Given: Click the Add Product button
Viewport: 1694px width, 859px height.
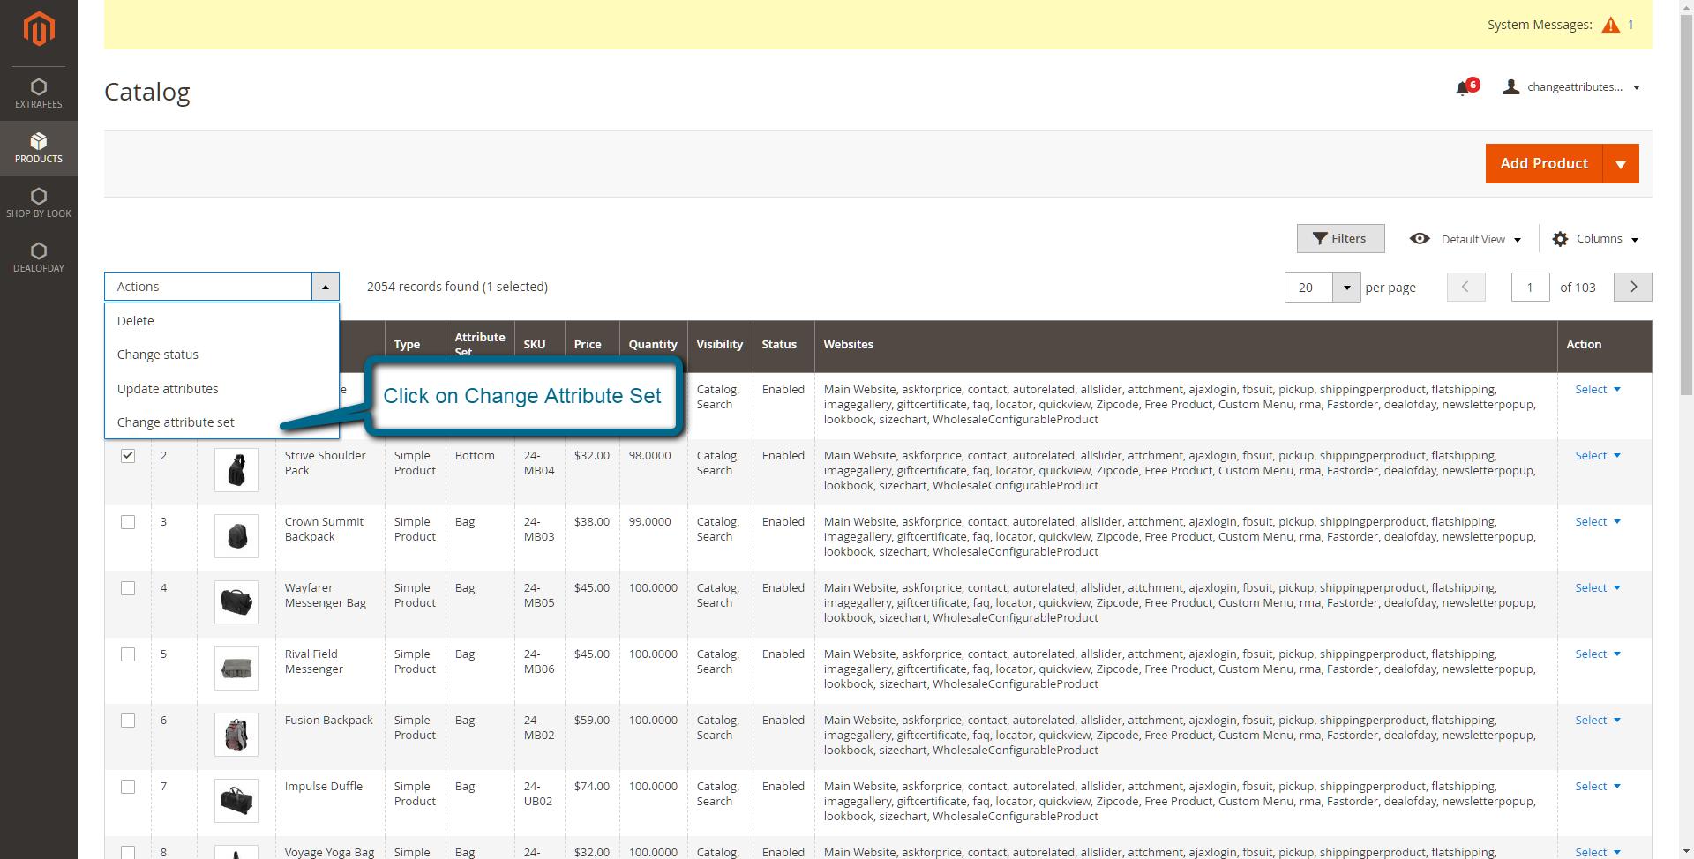Looking at the screenshot, I should coord(1544,163).
